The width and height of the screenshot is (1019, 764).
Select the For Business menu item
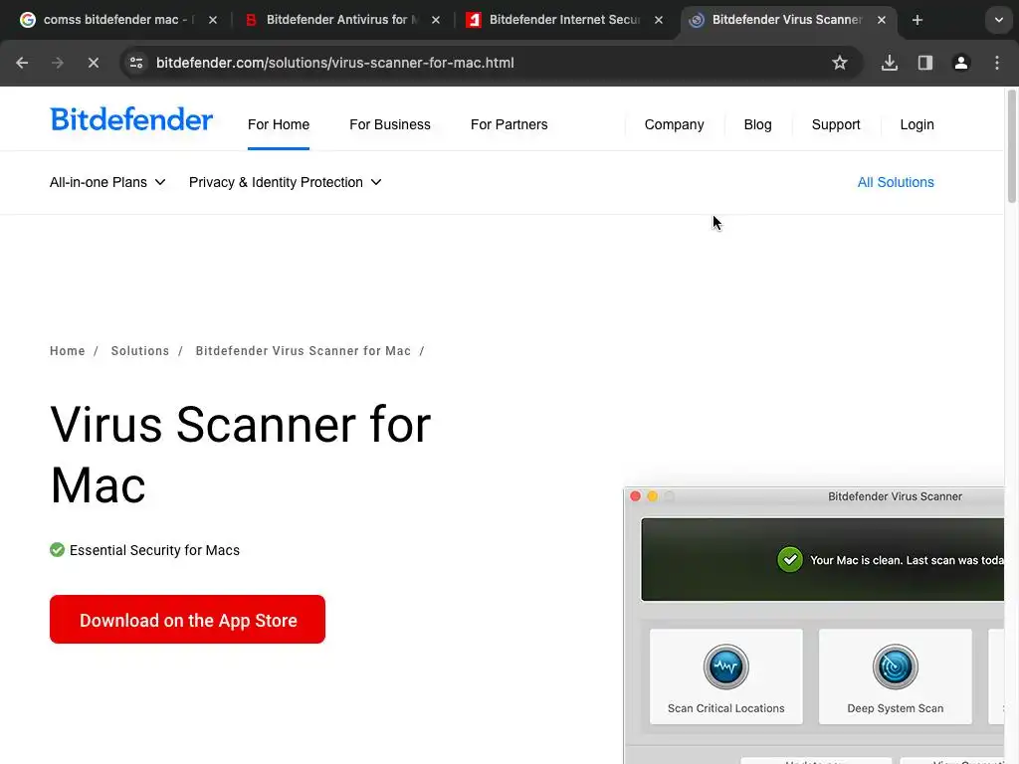390,124
